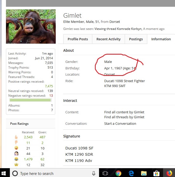This screenshot has width=175, height=177.
Task: Click Find all threads by Gimlet
Action: point(124,117)
